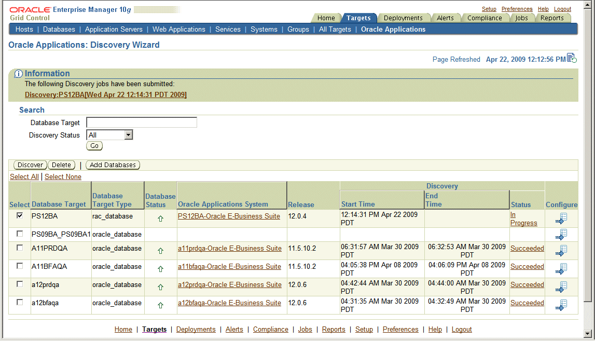The width and height of the screenshot is (595, 341).
Task: Open the All Targets subtab
Action: 335,29
